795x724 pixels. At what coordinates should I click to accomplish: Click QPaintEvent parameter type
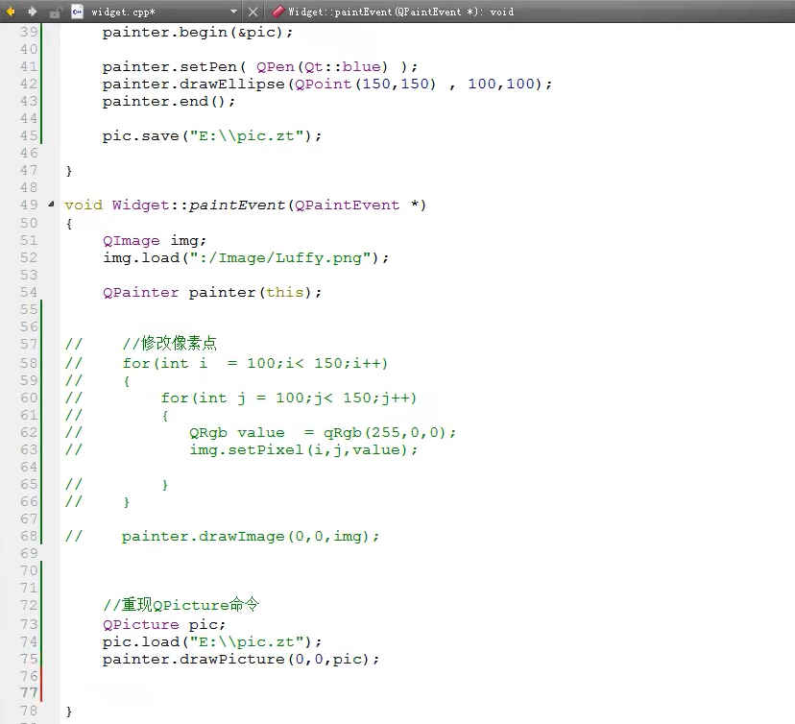348,205
